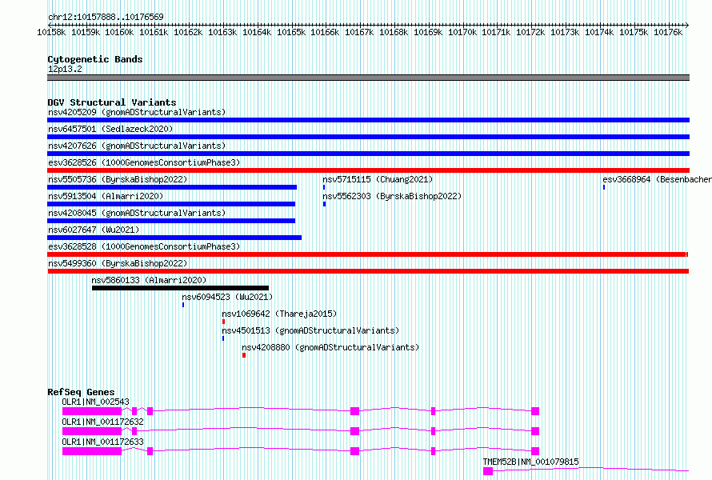This screenshot has height=480, width=712.
Task: Click the blue bar under nsv4208045
Action: tap(171, 221)
